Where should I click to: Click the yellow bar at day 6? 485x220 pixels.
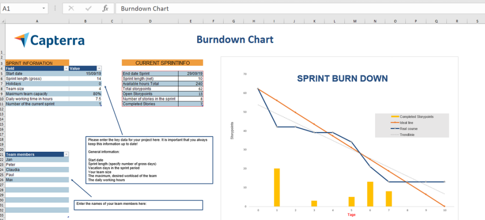click(x=370, y=194)
